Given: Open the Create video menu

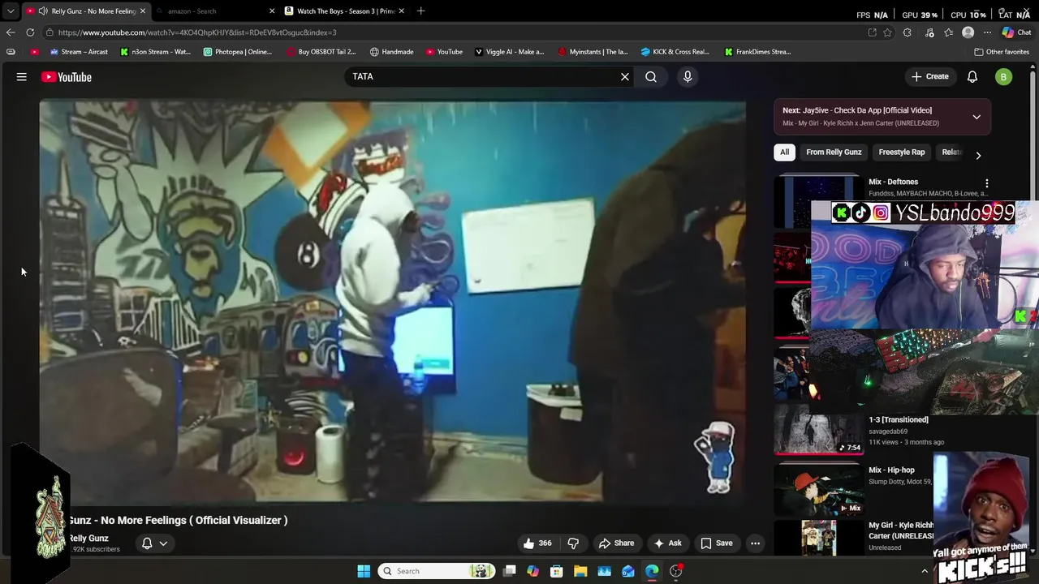Looking at the screenshot, I should 930,77.
